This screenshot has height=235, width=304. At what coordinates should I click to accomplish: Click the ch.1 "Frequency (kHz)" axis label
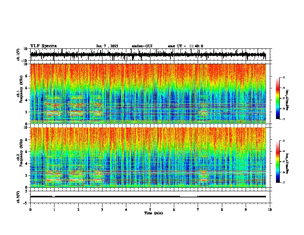coord(21,89)
